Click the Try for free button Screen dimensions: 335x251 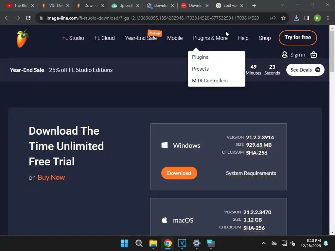(x=298, y=38)
